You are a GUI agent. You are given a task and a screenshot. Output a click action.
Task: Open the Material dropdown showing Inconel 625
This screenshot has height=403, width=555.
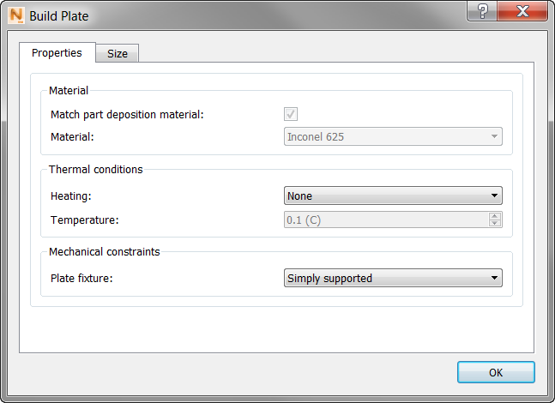[393, 136]
